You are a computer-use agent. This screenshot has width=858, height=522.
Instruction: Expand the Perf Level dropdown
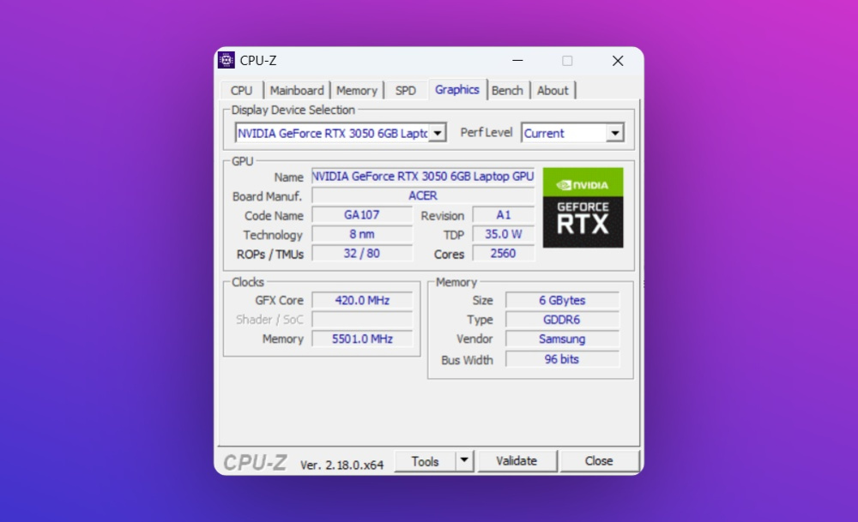click(x=614, y=133)
